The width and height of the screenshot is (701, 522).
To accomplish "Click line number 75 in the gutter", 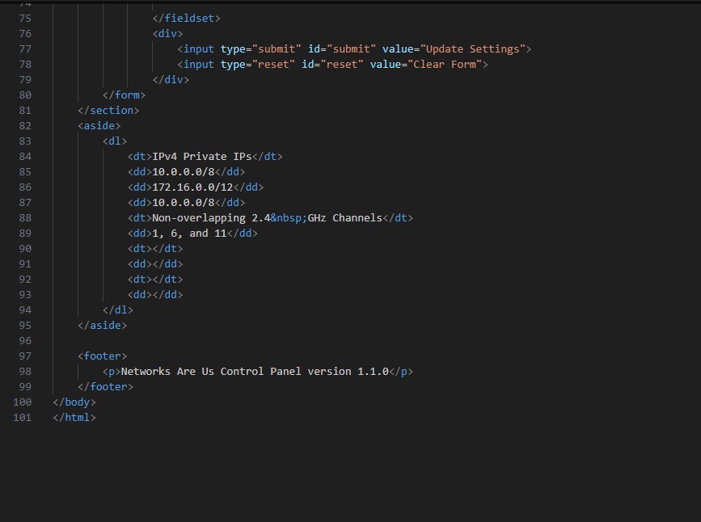I will tap(25, 19).
